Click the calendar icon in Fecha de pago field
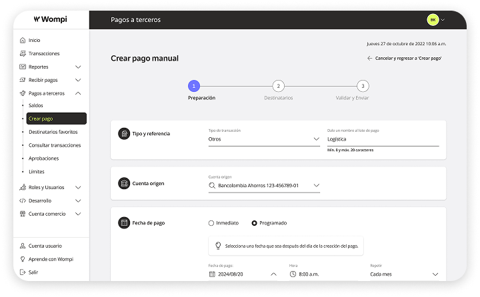The width and height of the screenshot is (480, 297). [213, 274]
